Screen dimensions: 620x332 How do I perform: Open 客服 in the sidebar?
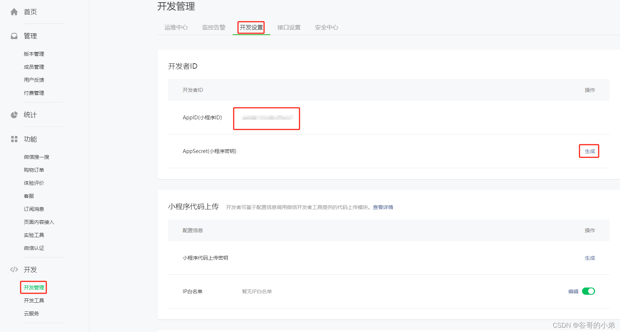(x=29, y=196)
